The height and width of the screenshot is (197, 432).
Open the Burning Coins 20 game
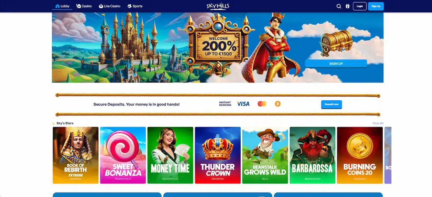[x=360, y=155]
